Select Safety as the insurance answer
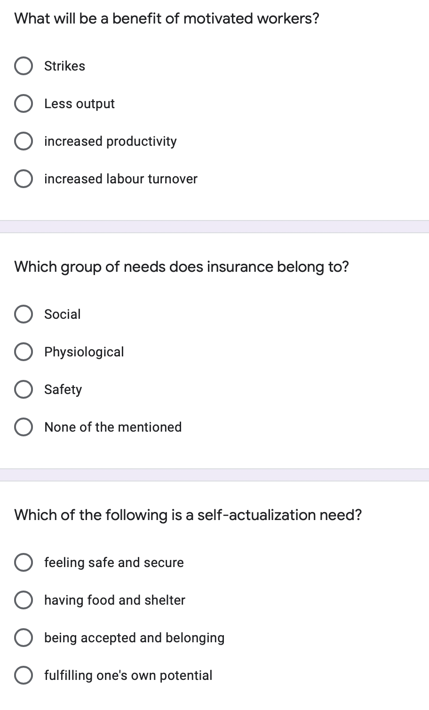 (24, 389)
